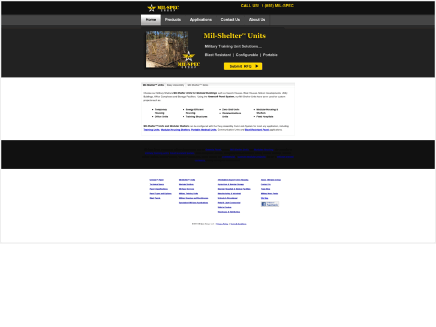Switch to the Mil-Shelter Sizes tab
The width and height of the screenshot is (436, 327).
tap(198, 85)
